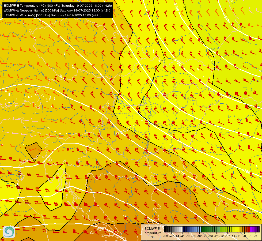Pick the black swatch at legend's left end
This screenshot has height=241, width=262.
[x=165, y=229]
